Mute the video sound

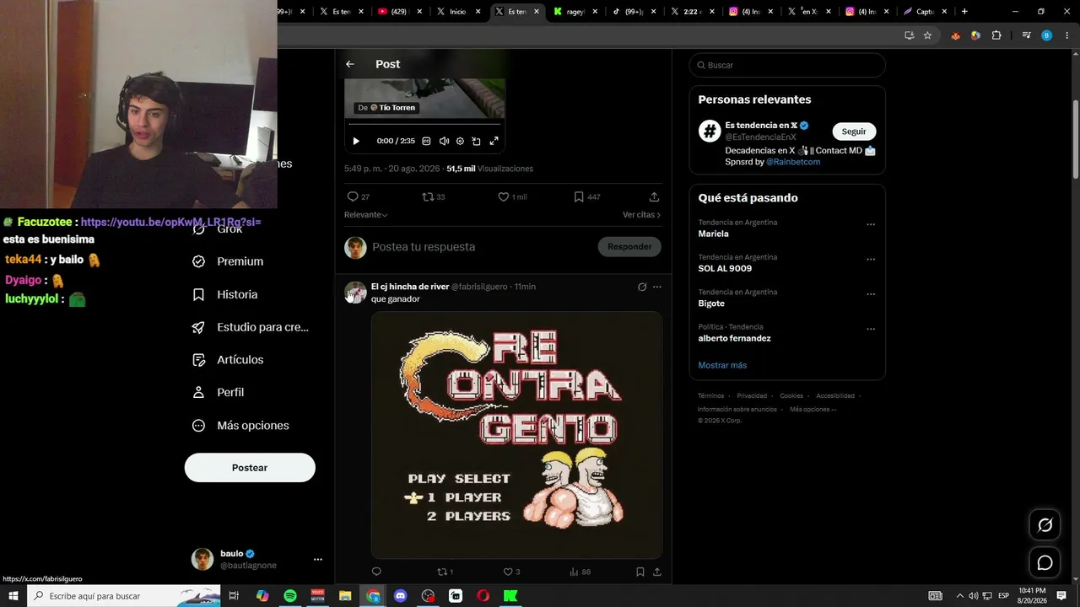coord(444,142)
